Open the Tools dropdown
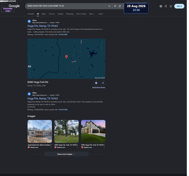The height and width of the screenshot is (176, 189). tap(101, 14)
